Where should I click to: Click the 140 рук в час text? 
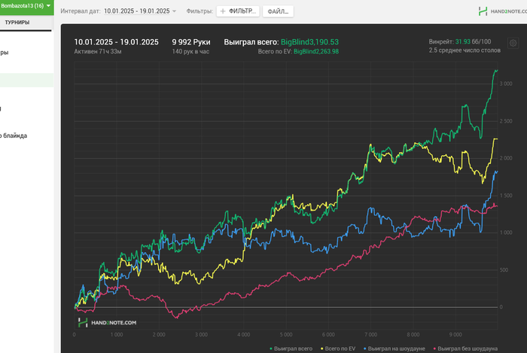tap(190, 51)
